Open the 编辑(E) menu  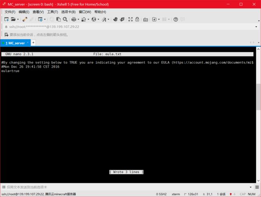[x=24, y=12]
